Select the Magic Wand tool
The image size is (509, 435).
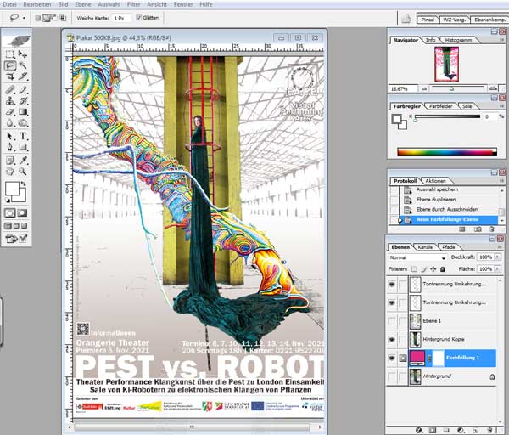[23, 65]
